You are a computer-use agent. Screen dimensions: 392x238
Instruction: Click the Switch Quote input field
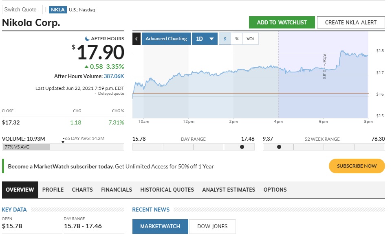tap(22, 9)
